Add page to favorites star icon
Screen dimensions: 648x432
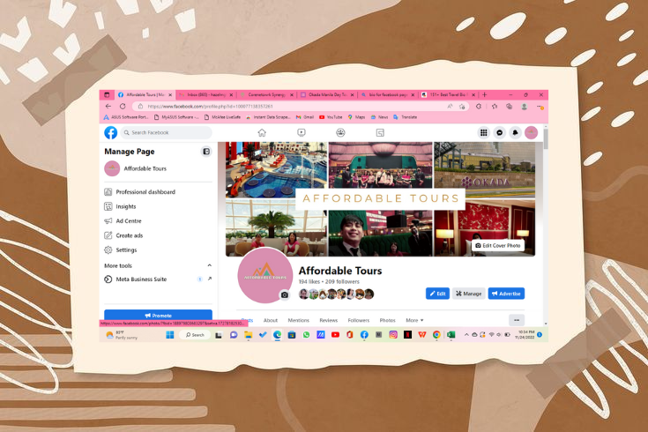462,107
